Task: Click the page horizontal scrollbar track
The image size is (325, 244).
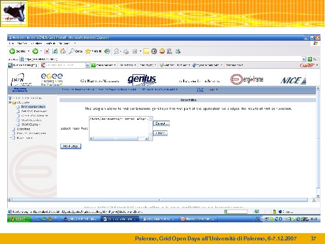Action: pyautogui.click(x=160, y=200)
